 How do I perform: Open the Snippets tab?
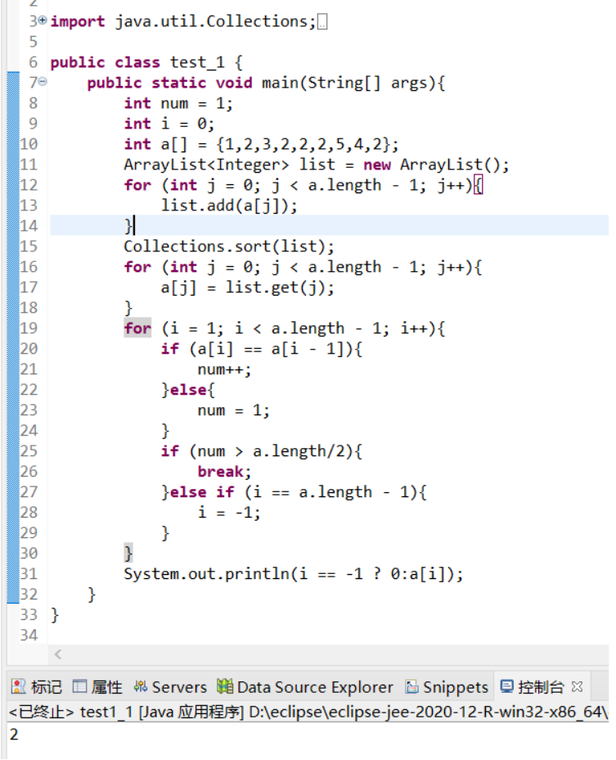pyautogui.click(x=447, y=687)
